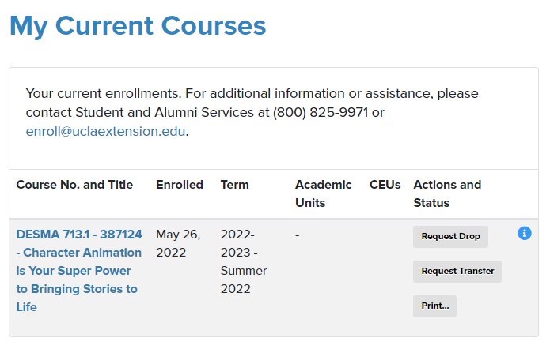Click the Actions and Status column header
Viewport: 550px width, 364px height.
pos(447,193)
